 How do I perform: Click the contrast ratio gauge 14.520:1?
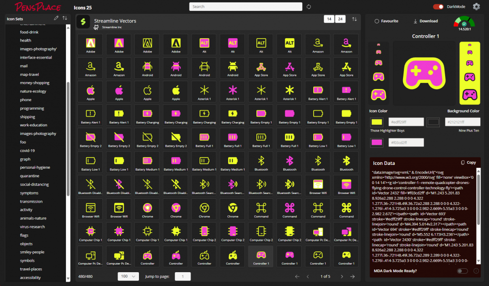click(464, 23)
